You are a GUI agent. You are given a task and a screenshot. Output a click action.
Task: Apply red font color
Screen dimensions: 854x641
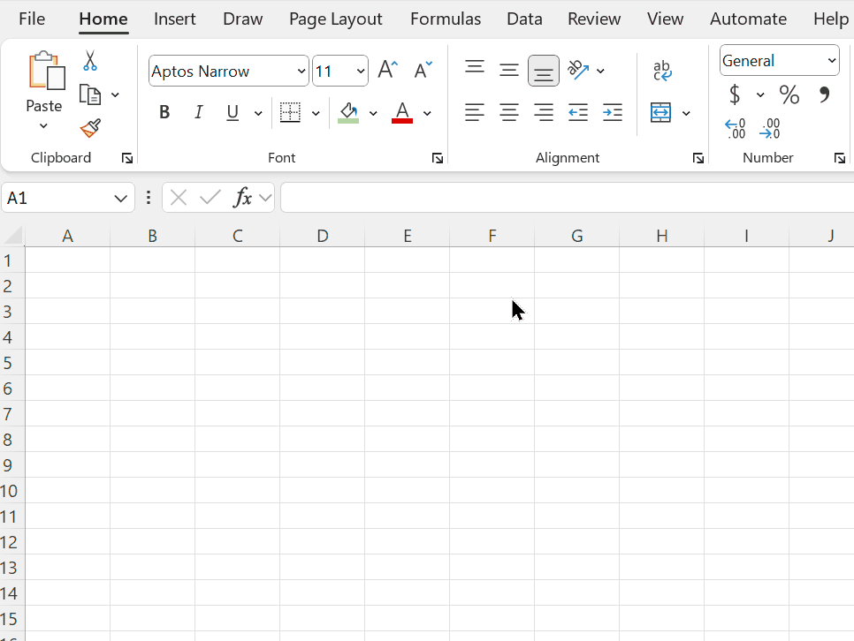(x=402, y=113)
